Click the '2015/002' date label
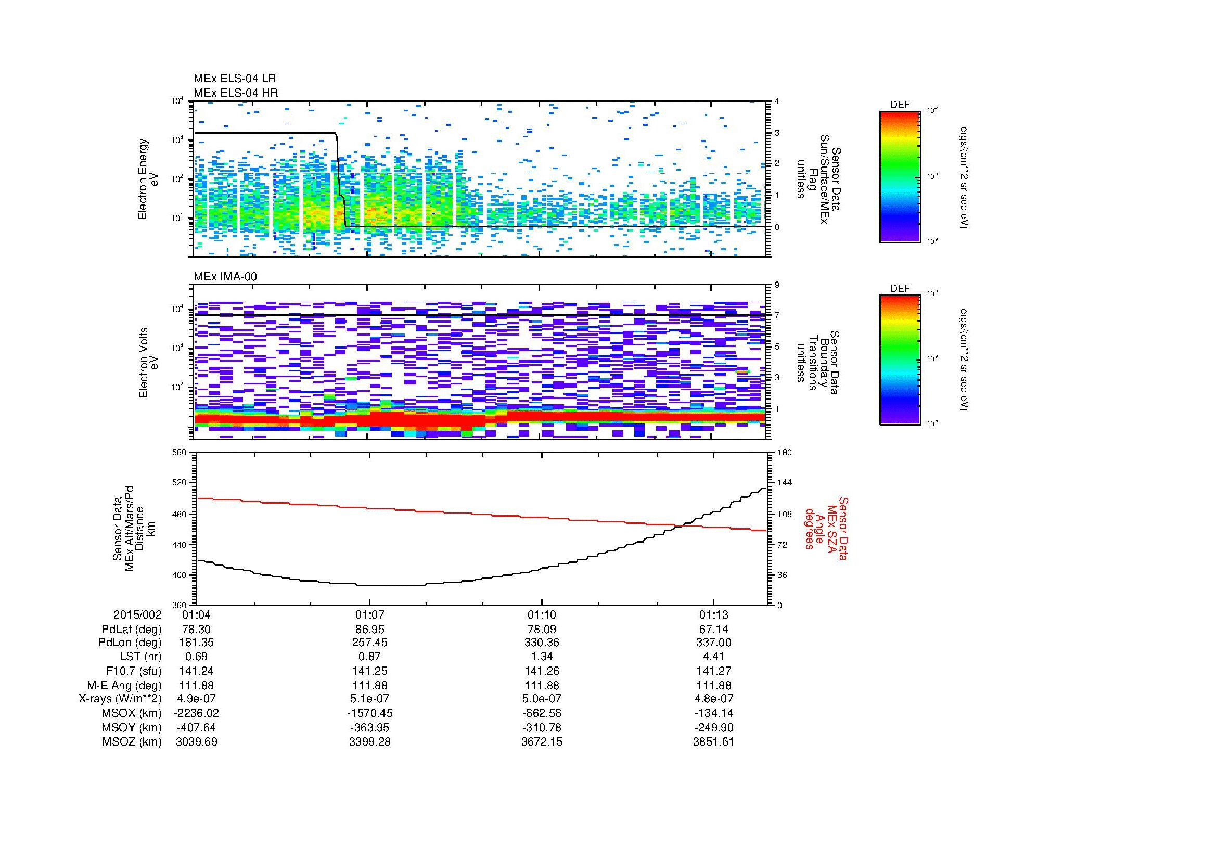 tap(137, 614)
